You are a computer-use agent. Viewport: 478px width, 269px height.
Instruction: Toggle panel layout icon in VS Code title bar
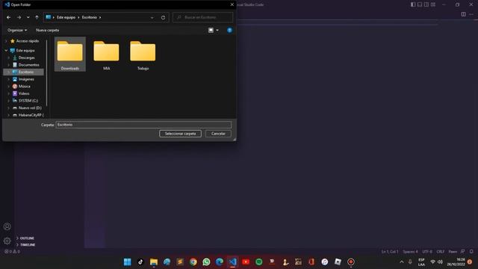tap(420, 4)
